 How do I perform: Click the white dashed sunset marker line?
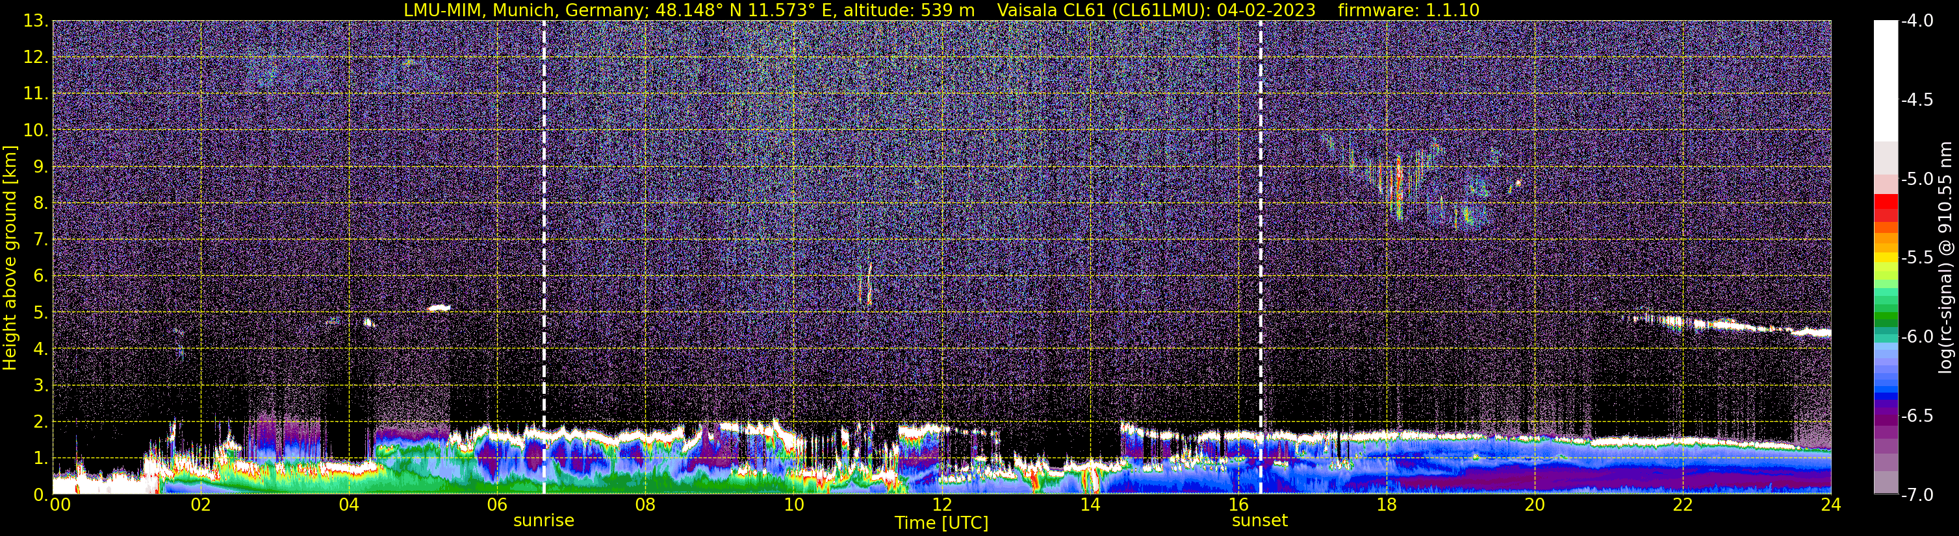[1260, 258]
